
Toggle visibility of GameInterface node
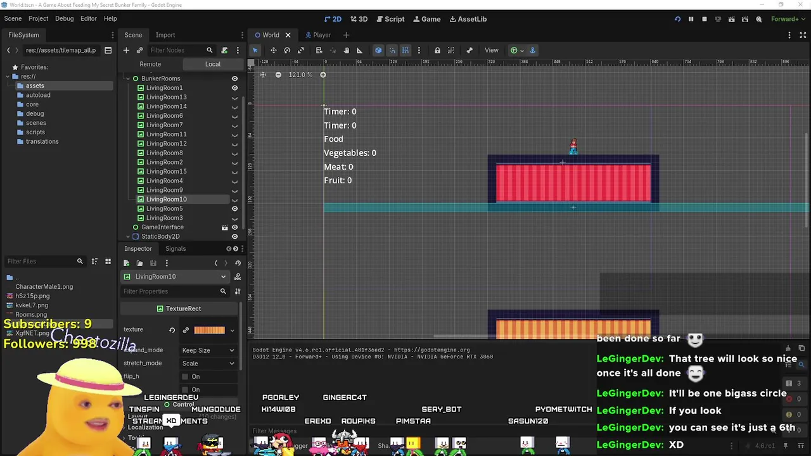click(234, 227)
